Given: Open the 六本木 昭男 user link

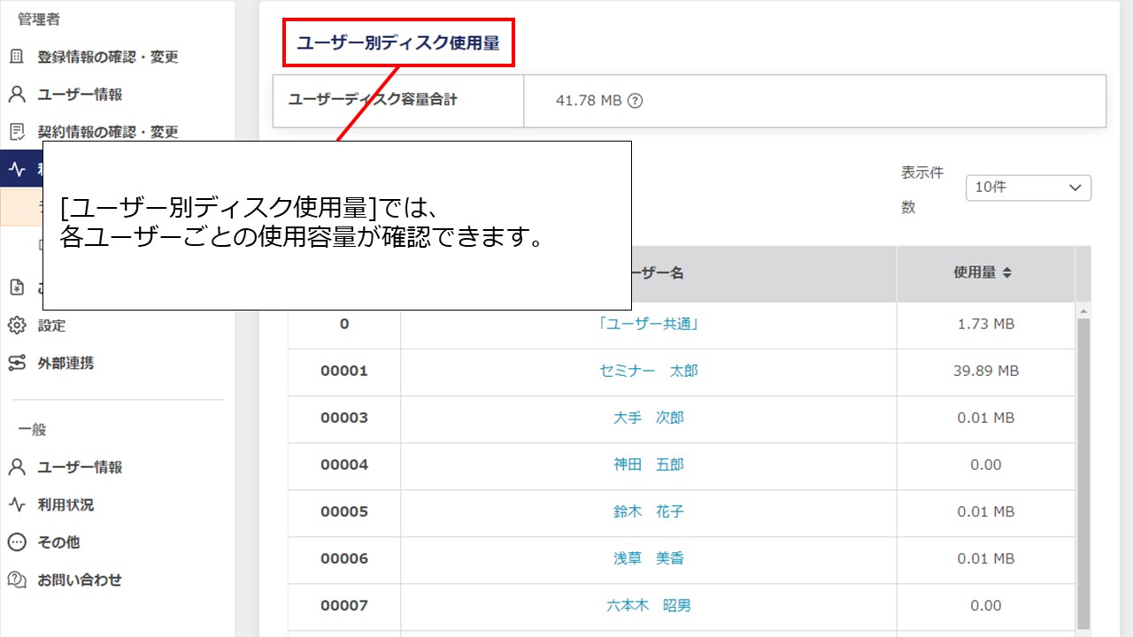Looking at the screenshot, I should pos(649,605).
